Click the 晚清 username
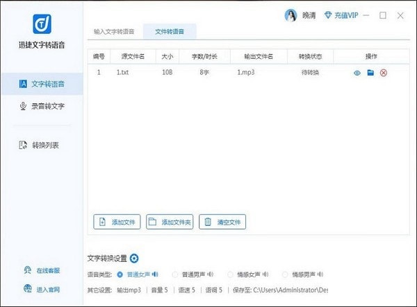Viewport: 417px width, 307px height. tap(309, 16)
